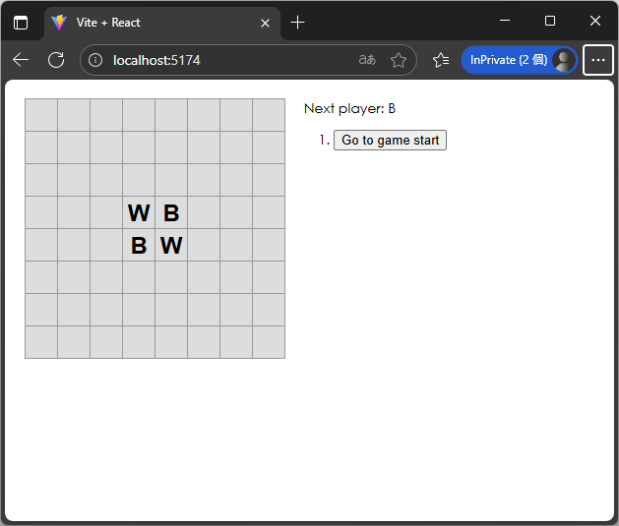Click the W piece in lower-right center
This screenshot has width=619, height=526.
171,245
